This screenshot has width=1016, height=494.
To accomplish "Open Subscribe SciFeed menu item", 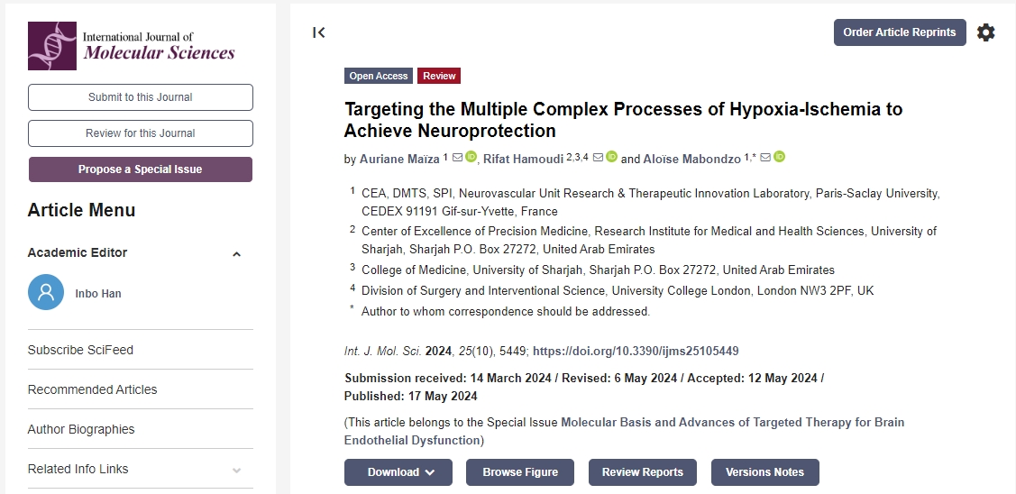I will tap(80, 350).
